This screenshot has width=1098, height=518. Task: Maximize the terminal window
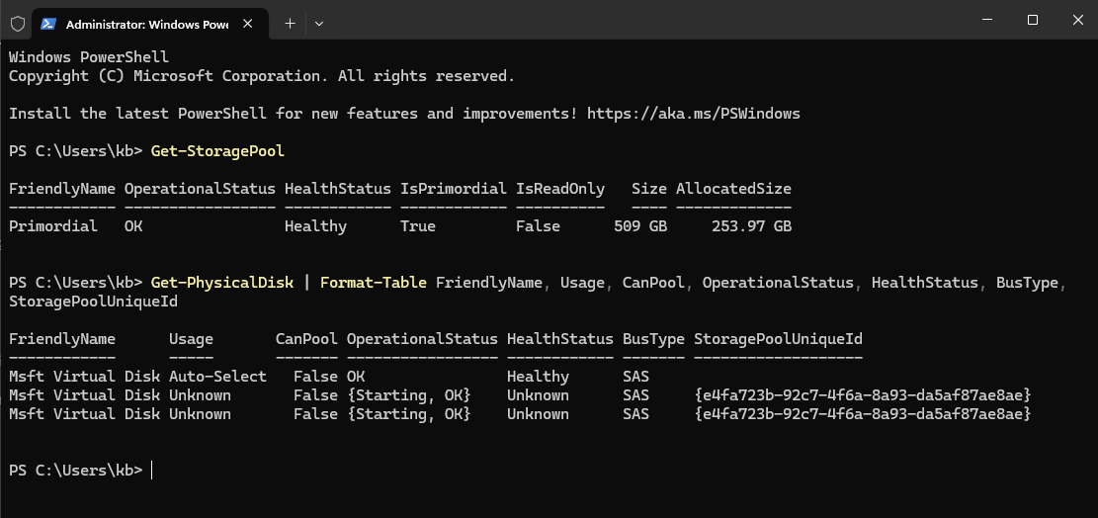(1032, 20)
